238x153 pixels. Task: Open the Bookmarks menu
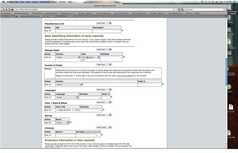click(45, 2)
